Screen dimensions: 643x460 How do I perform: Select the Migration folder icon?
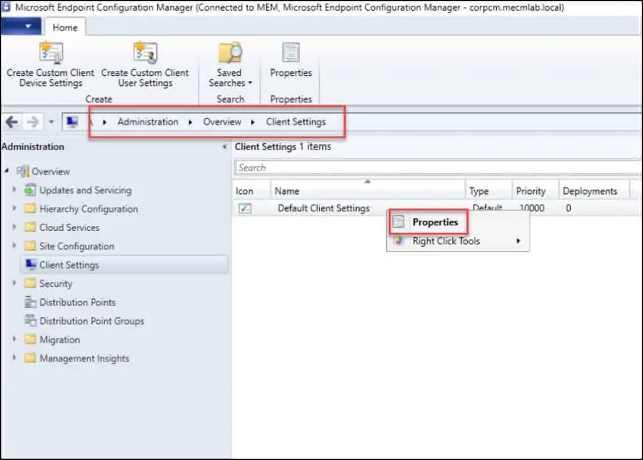pos(30,340)
